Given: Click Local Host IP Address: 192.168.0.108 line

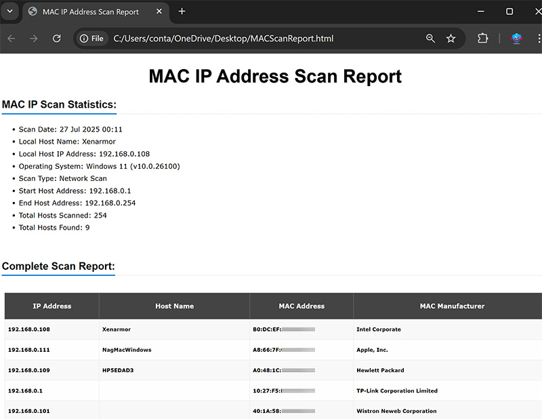Looking at the screenshot, I should [84, 154].
